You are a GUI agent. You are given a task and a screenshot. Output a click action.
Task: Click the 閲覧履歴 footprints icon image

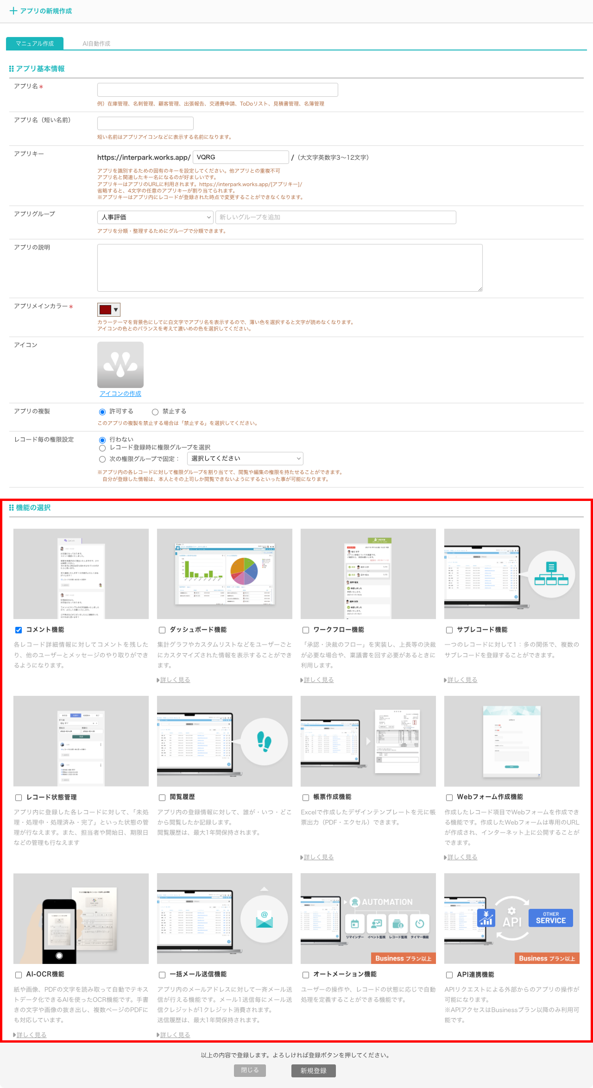(264, 742)
